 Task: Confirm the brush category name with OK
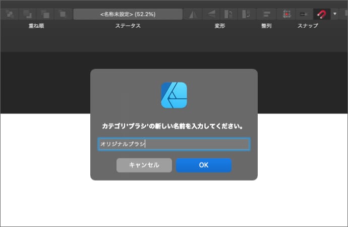click(203, 165)
